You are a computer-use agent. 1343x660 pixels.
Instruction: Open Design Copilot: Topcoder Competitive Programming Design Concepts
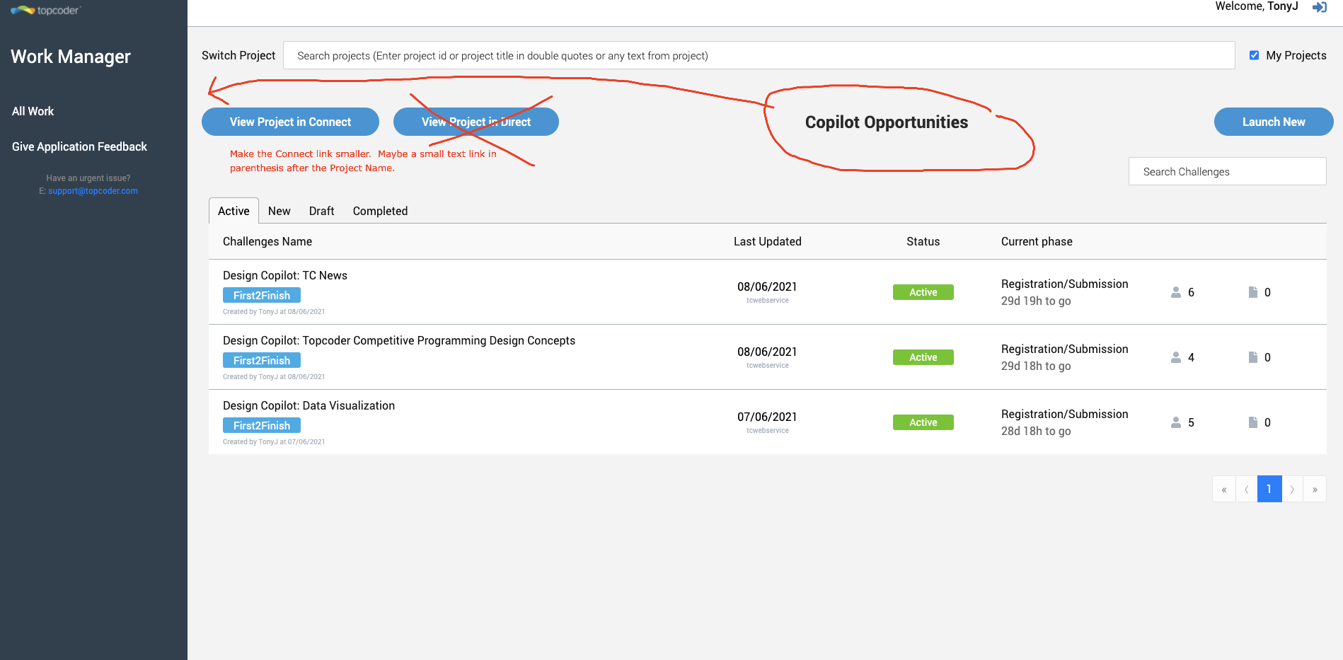tap(399, 340)
